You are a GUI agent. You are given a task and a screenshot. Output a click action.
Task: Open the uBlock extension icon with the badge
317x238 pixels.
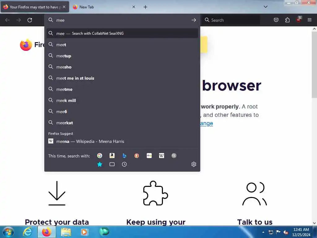click(299, 20)
